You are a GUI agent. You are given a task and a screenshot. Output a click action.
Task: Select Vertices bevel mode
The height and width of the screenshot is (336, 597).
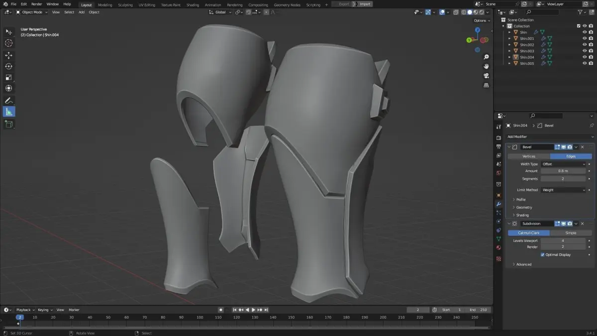(528, 156)
